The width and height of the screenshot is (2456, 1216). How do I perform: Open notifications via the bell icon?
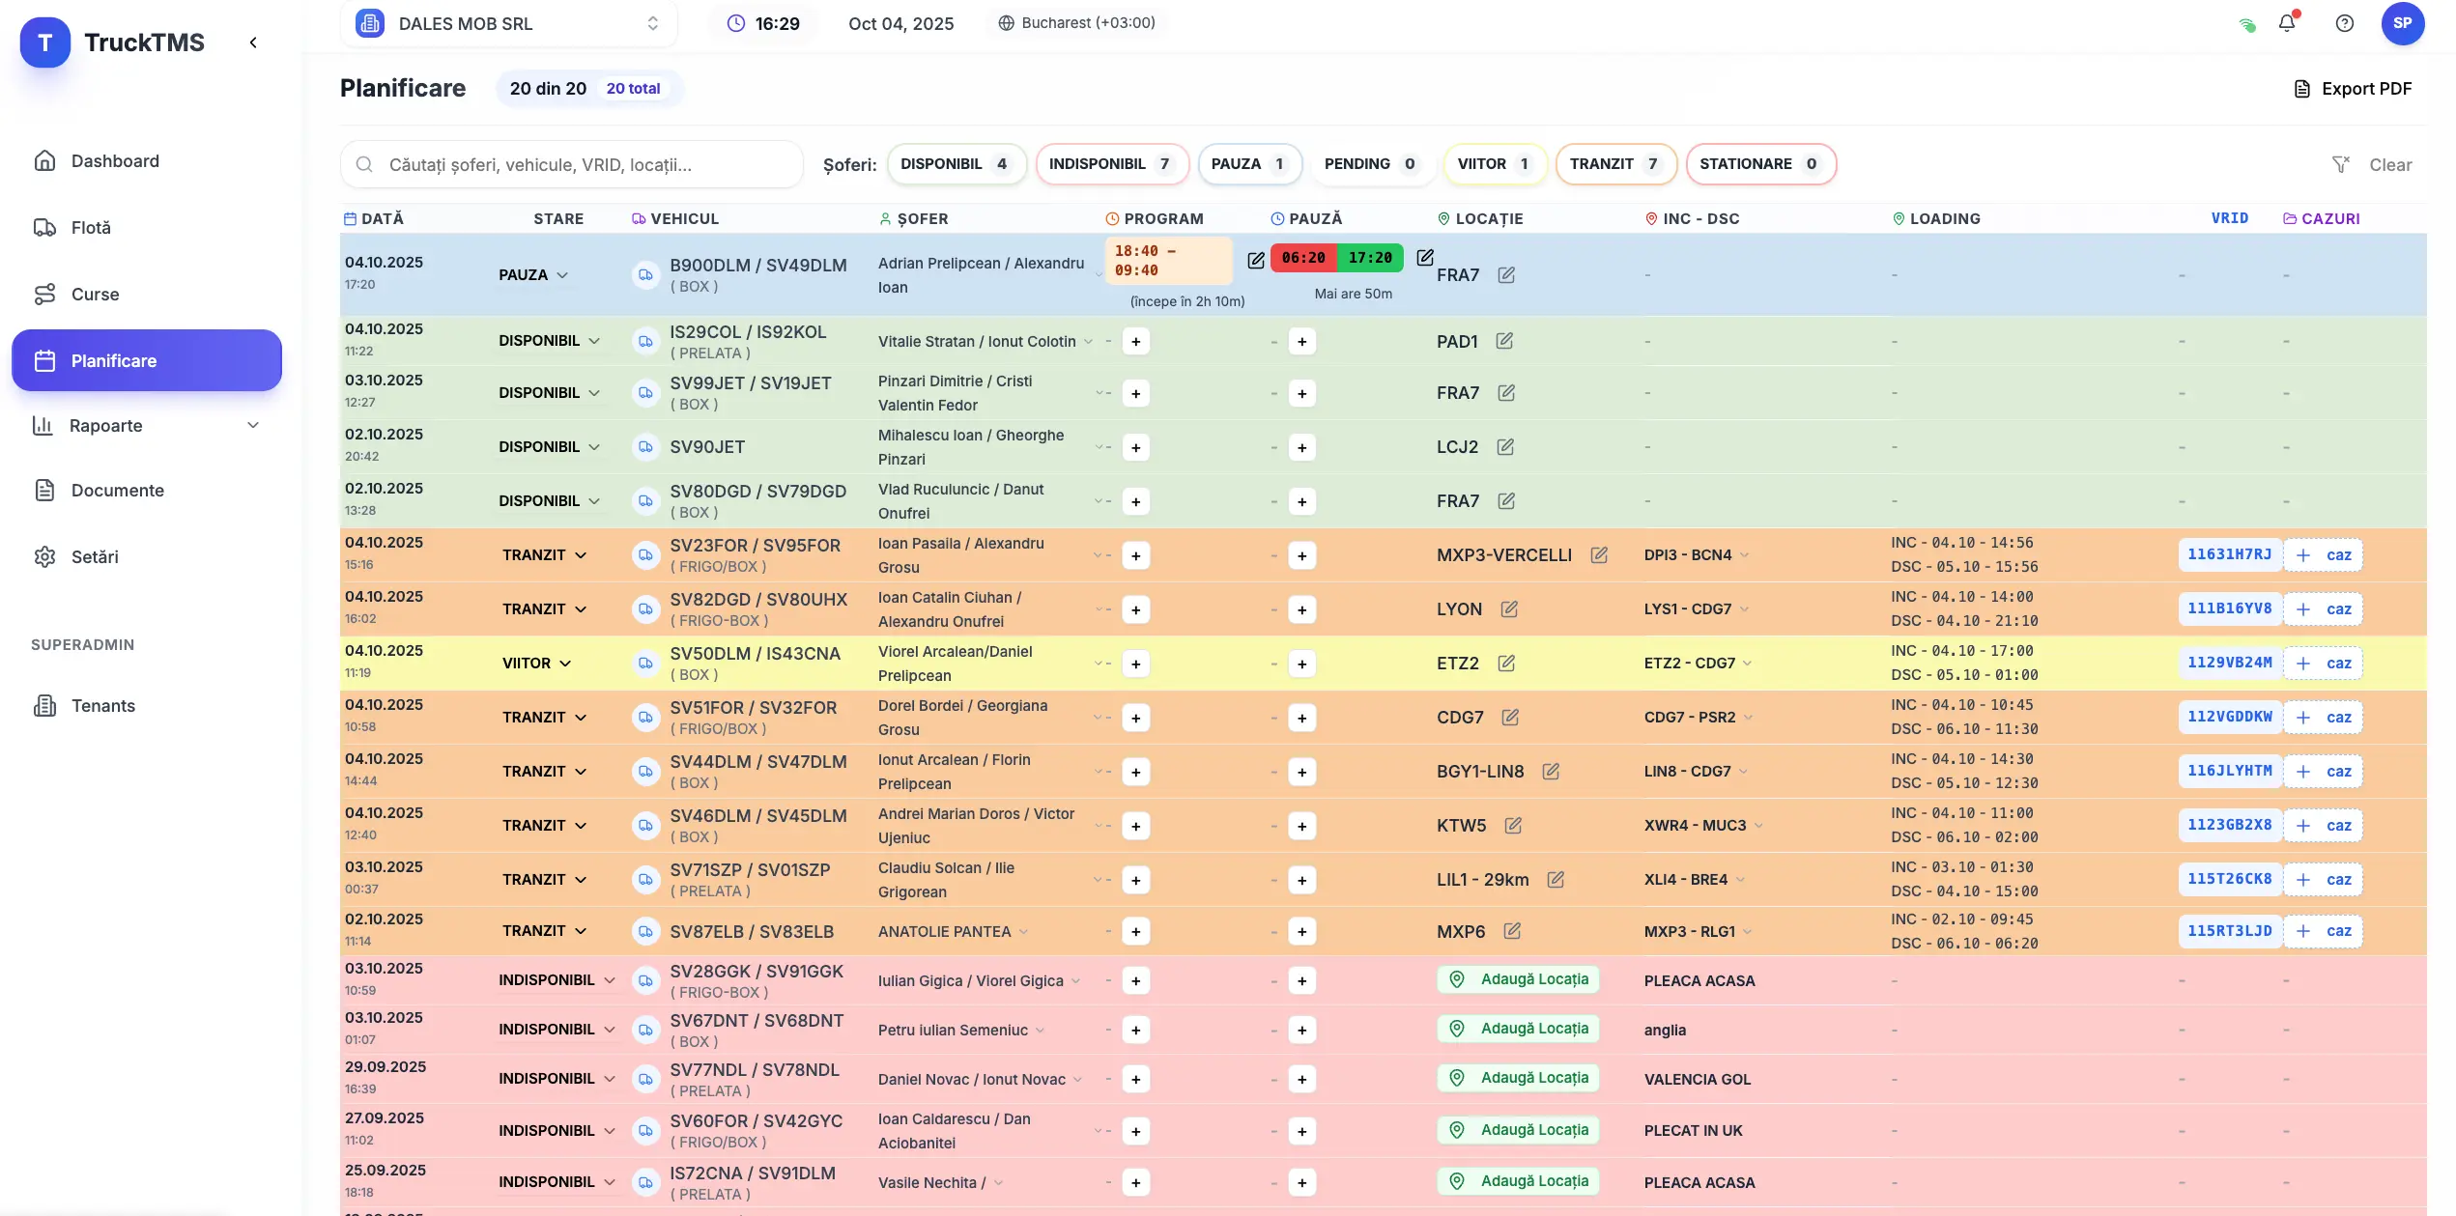[x=2288, y=22]
